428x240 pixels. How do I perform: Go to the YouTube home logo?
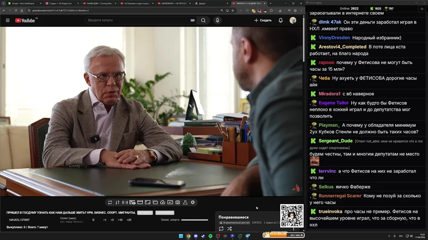point(25,20)
